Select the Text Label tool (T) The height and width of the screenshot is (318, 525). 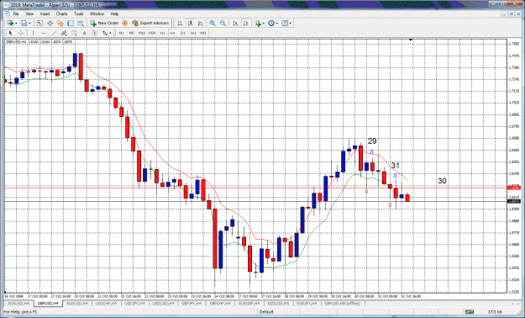point(95,33)
